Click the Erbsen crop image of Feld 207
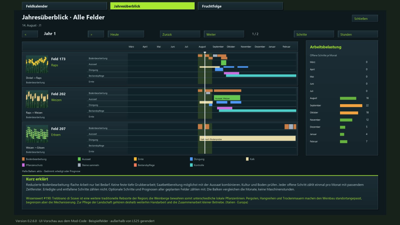 point(37,134)
